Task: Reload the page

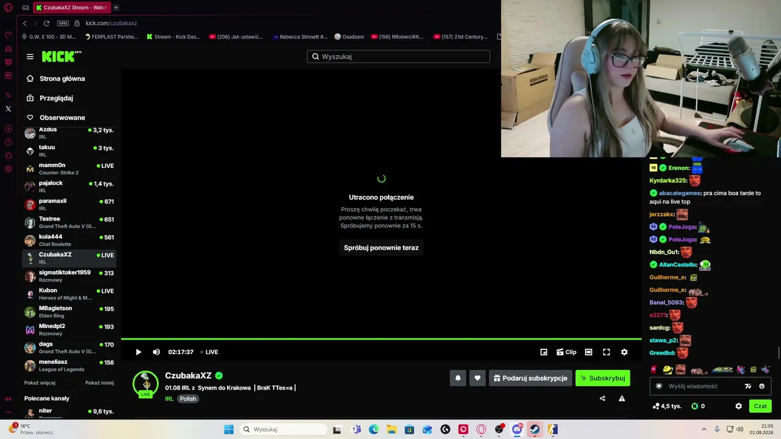Action: 46,23
